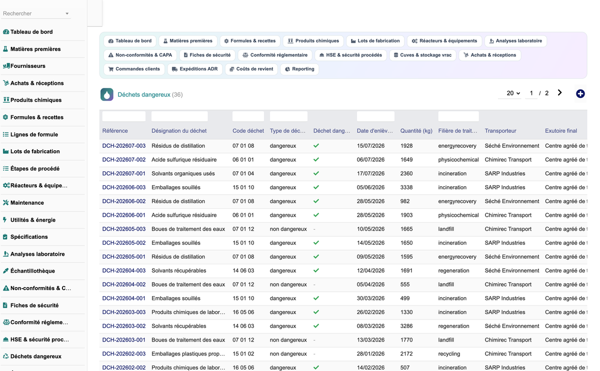
Task: Click the Achats & réceptions cart icon in sidebar
Action: (x=6, y=83)
